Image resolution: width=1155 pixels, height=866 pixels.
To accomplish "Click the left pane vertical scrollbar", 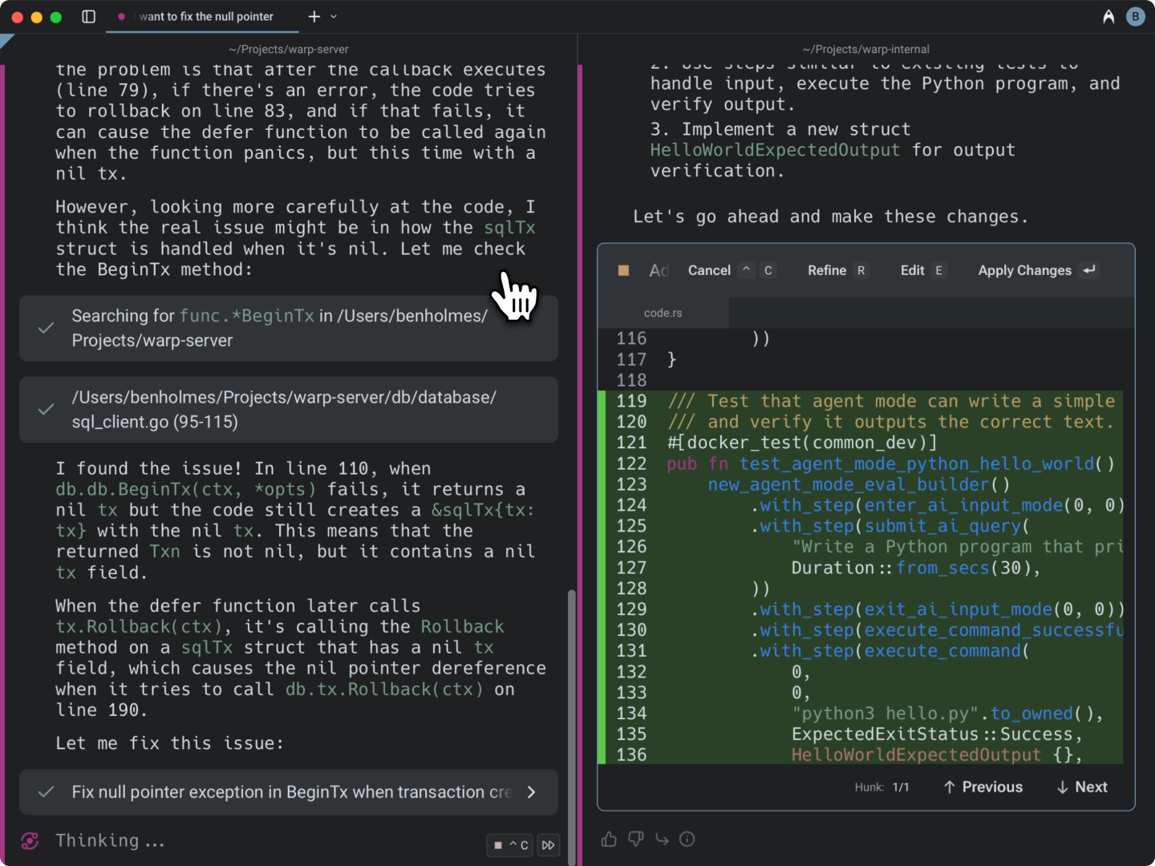I will point(571,726).
